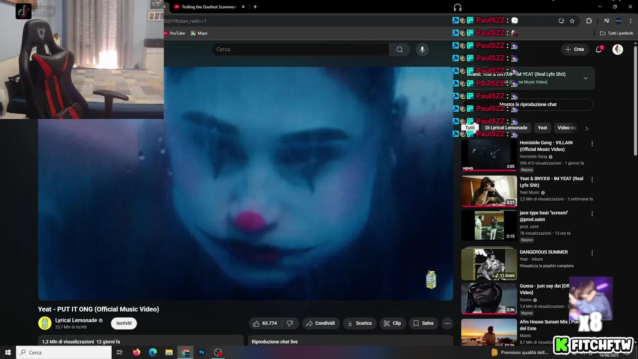Open Chrome three-dot menu
638x359 pixels.
coord(631,21)
